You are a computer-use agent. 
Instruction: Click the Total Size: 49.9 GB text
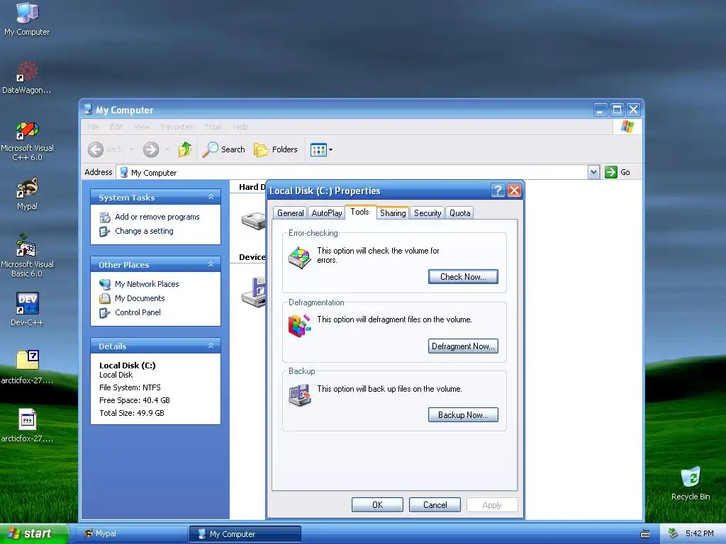pos(131,413)
